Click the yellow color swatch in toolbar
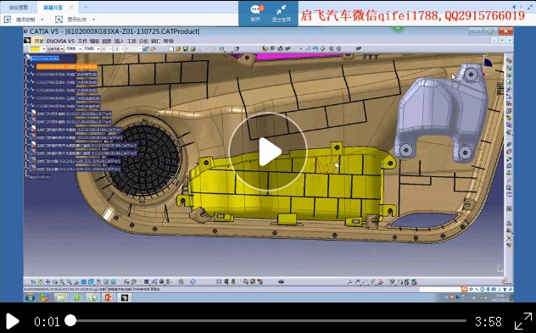536x333 pixels. (35, 49)
